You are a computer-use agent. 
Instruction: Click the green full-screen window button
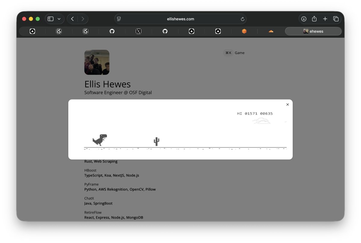[x=38, y=19]
